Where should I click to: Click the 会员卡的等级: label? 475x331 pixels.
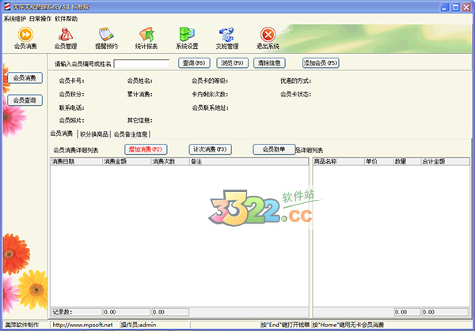click(210, 81)
